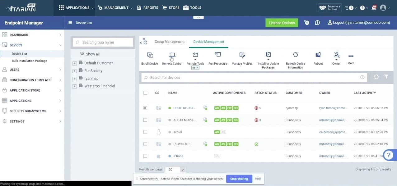The width and height of the screenshot is (397, 186).
Task: Click the Reboot device icon
Action: click(318, 55)
